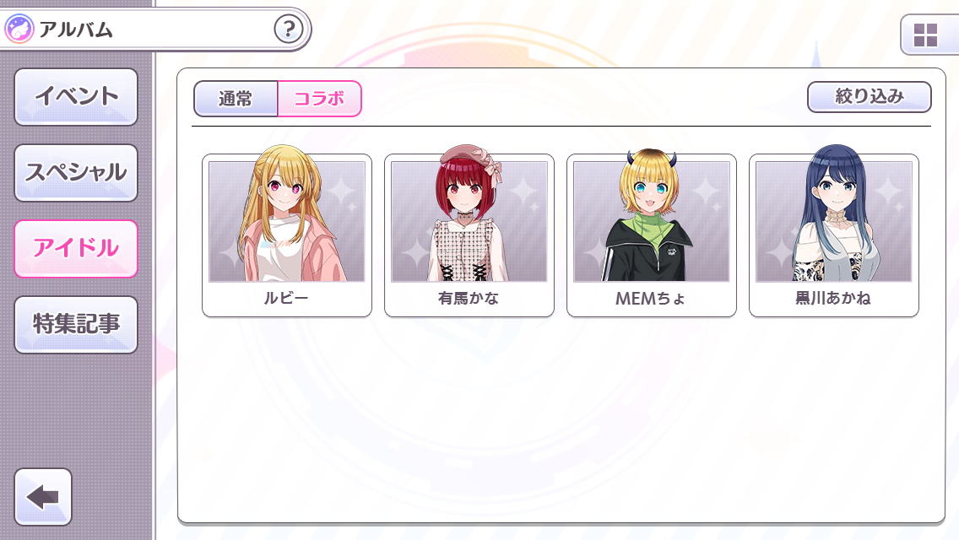Switch to the 通常 tab
This screenshot has height=540, width=959.
pyautogui.click(x=236, y=99)
